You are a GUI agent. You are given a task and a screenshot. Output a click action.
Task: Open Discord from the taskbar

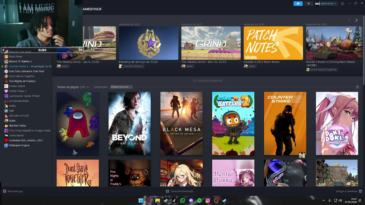[x=191, y=200]
